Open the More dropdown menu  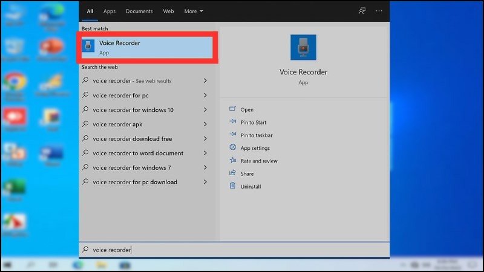[x=194, y=11]
